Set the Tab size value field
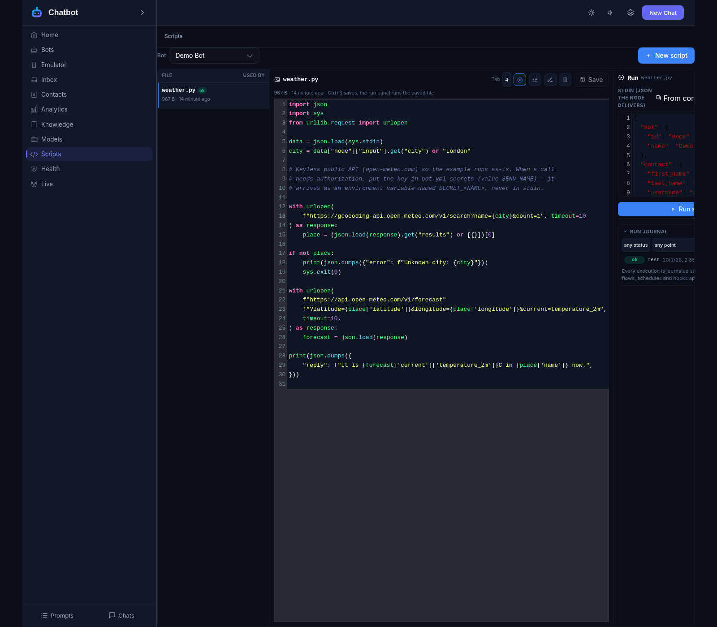This screenshot has height=627, width=717. click(x=507, y=80)
